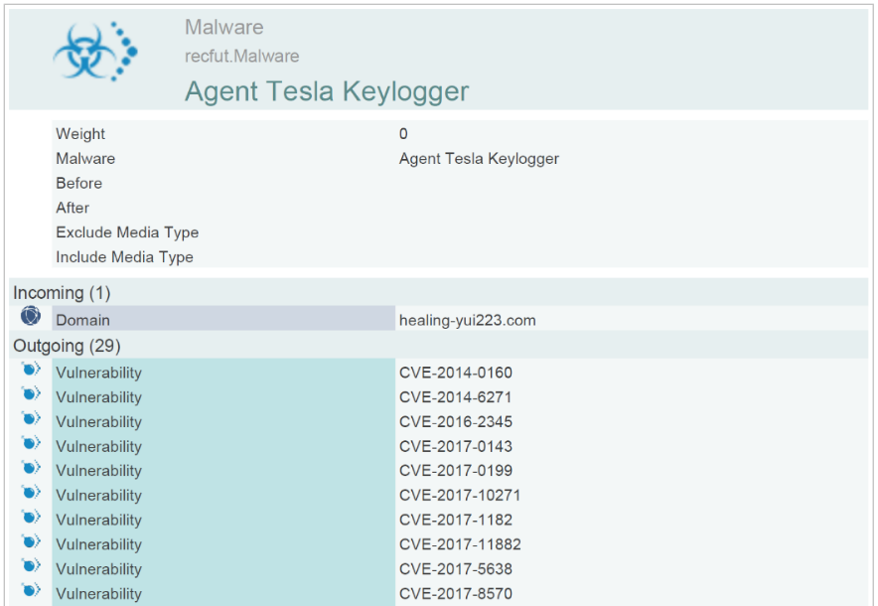Open CVE-2017-11882 vulnerability entry
This screenshot has width=878, height=606.
click(x=460, y=544)
